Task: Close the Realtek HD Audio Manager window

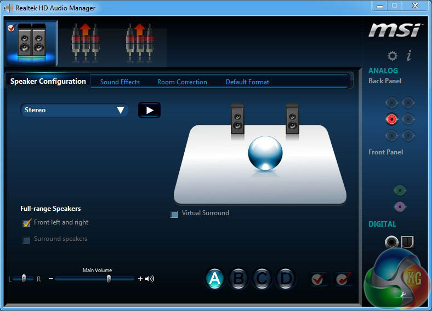Action: pos(416,5)
